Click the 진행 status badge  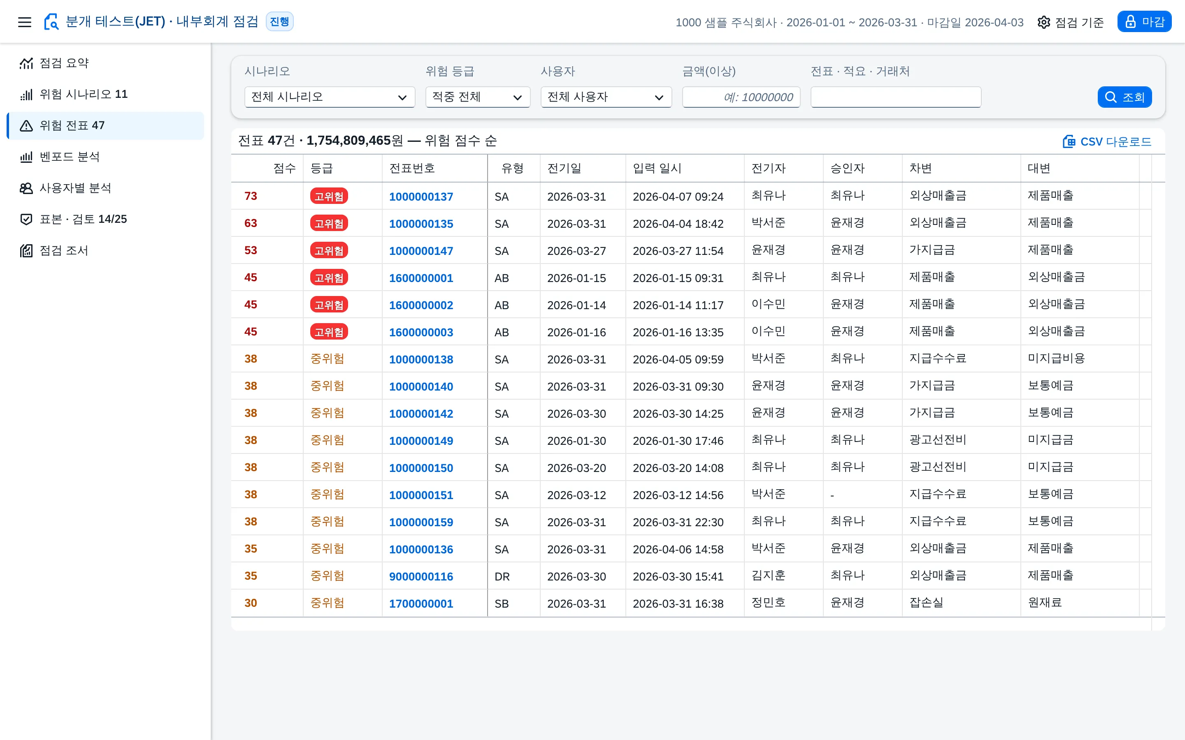pos(280,21)
